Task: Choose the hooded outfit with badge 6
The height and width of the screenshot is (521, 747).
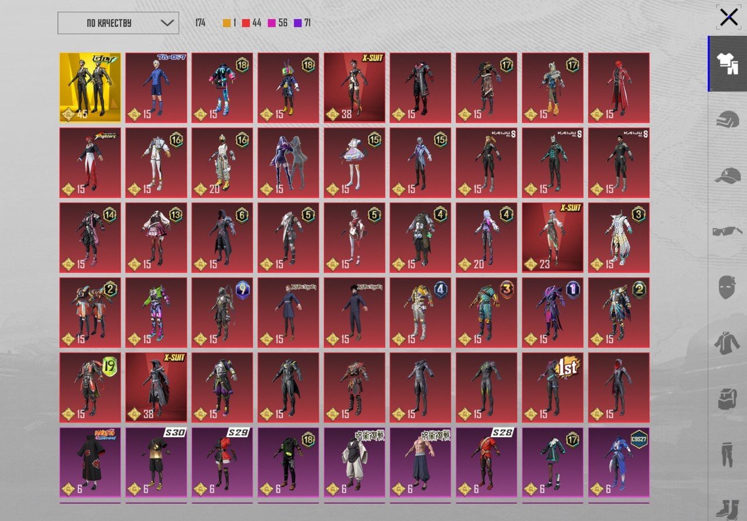Action: [222, 237]
